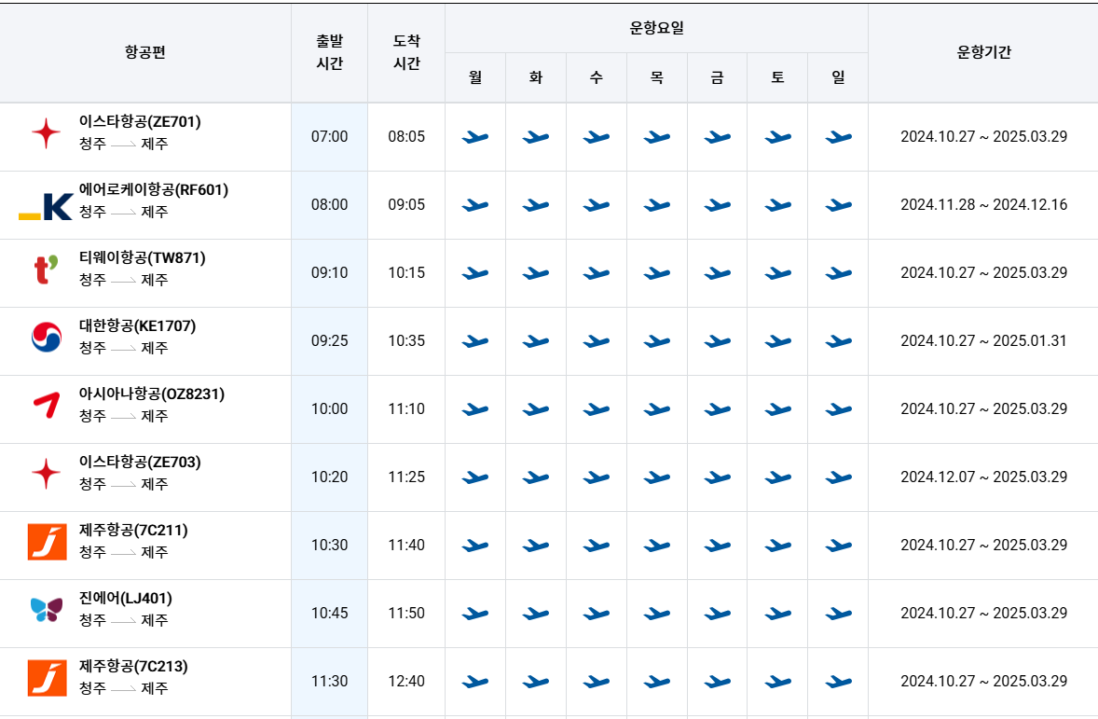Click the Tuesday plane icon for OZ8231
The width and height of the screenshot is (1098, 719).
coord(536,409)
